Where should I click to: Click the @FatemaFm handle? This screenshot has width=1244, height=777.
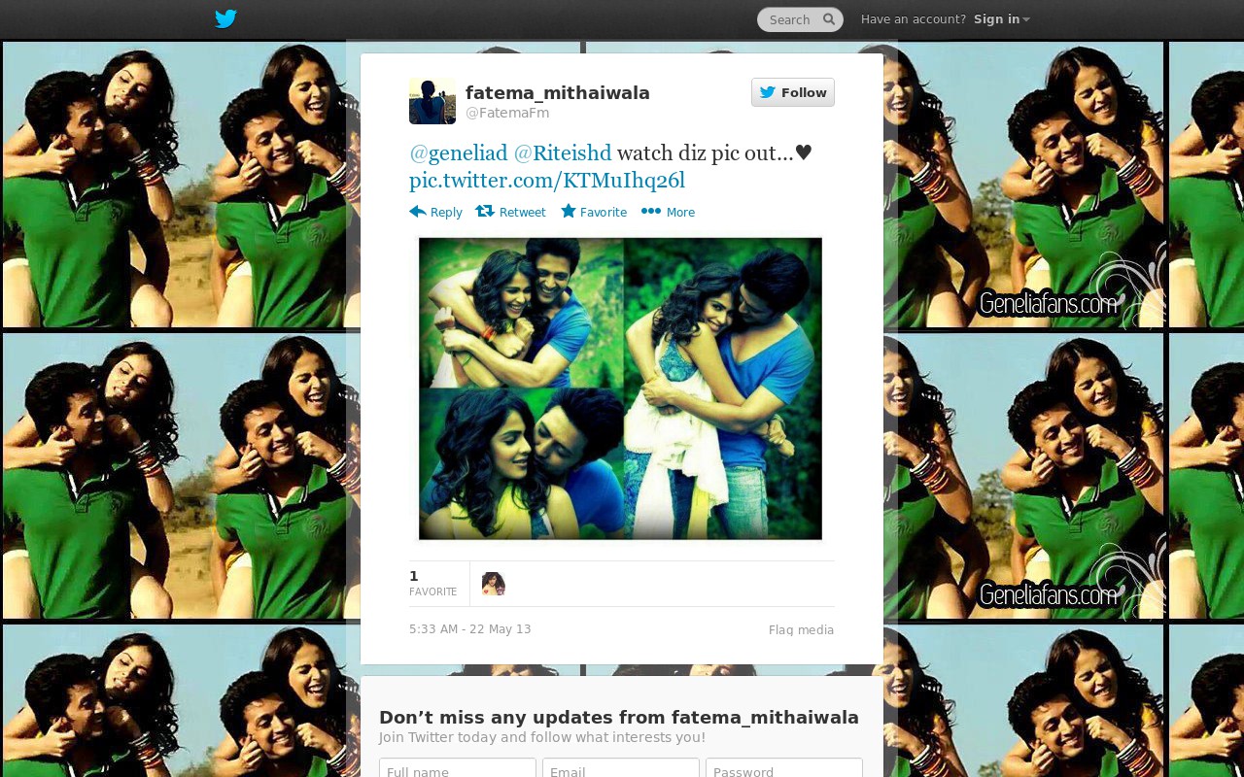(507, 113)
